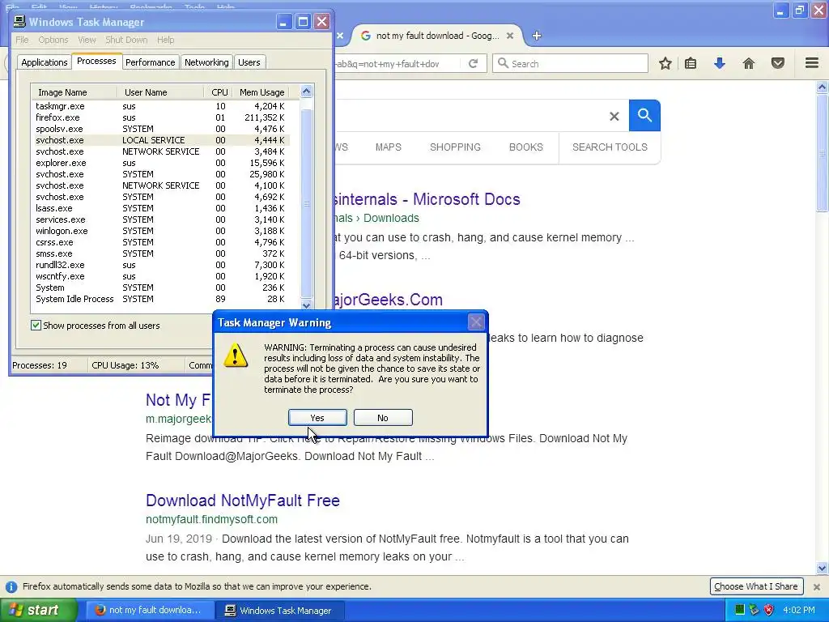Select the spoolsv.exe process row
This screenshot has width=829, height=622.
pos(160,129)
